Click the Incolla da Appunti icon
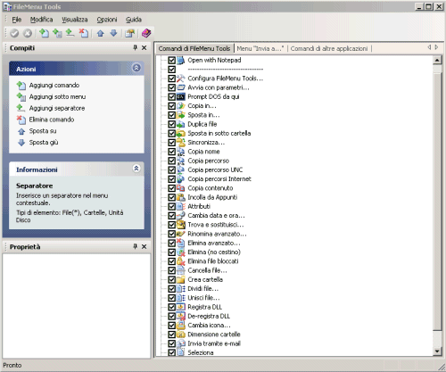 click(x=181, y=197)
